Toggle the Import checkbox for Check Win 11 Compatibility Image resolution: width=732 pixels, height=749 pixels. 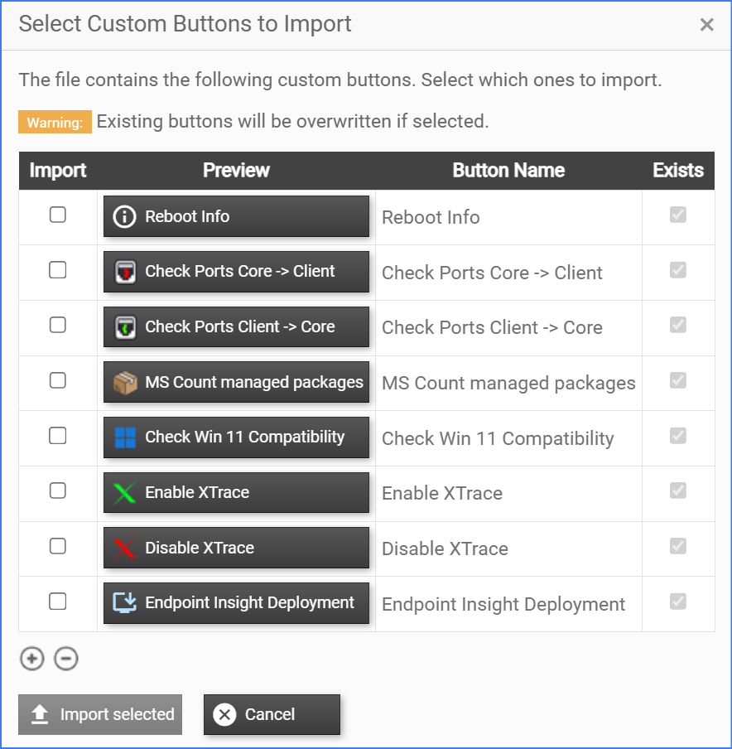57,435
